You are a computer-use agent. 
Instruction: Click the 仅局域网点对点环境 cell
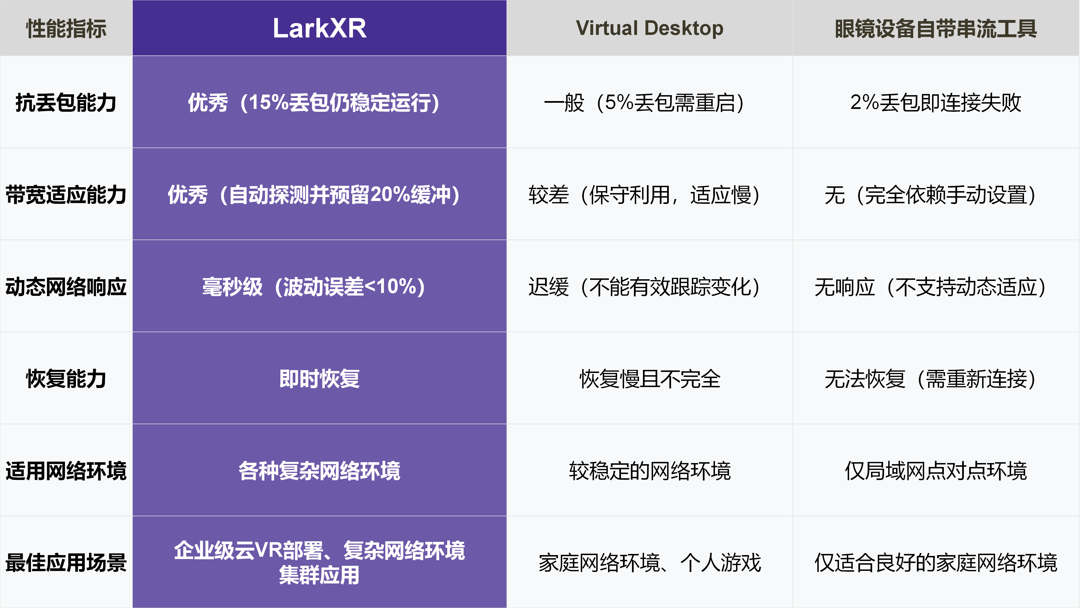click(x=936, y=470)
